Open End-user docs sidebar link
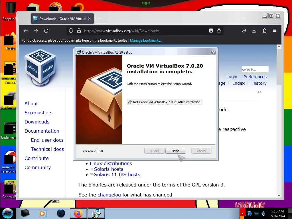 point(47,140)
